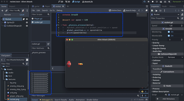
Task: Open the Forward+ renderer dropdown
Action: pyautogui.click(x=178, y=2)
